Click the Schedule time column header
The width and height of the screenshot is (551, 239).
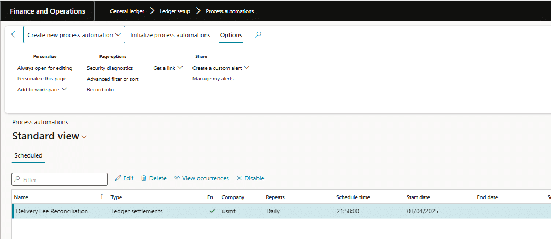click(353, 197)
